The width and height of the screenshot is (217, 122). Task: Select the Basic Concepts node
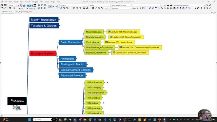pos(70,42)
